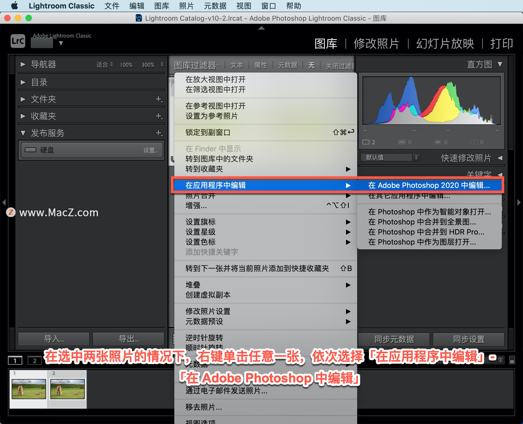Click the Lrc logo icon
Viewport: 523px width, 424px height.
[x=18, y=41]
